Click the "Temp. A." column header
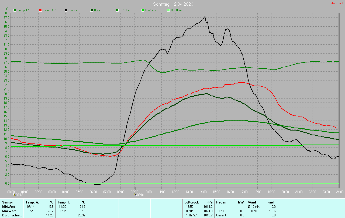 coord(32,202)
